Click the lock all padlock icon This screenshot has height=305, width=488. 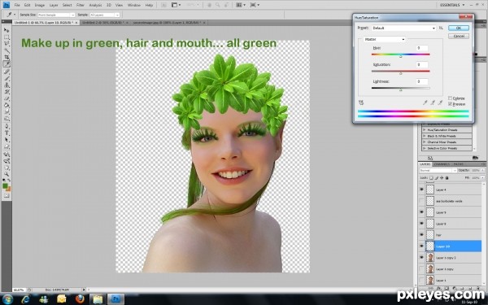click(447, 177)
